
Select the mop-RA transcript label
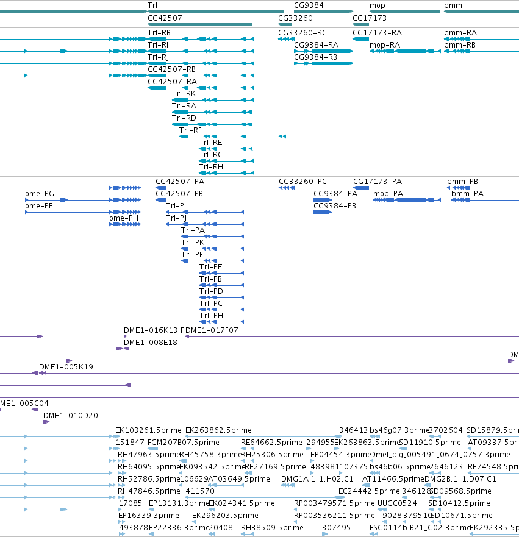pyautogui.click(x=385, y=45)
